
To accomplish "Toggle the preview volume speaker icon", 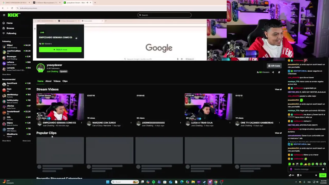I will click(x=76, y=38).
